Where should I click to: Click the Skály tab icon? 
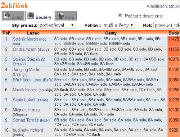click(x=7, y=15)
